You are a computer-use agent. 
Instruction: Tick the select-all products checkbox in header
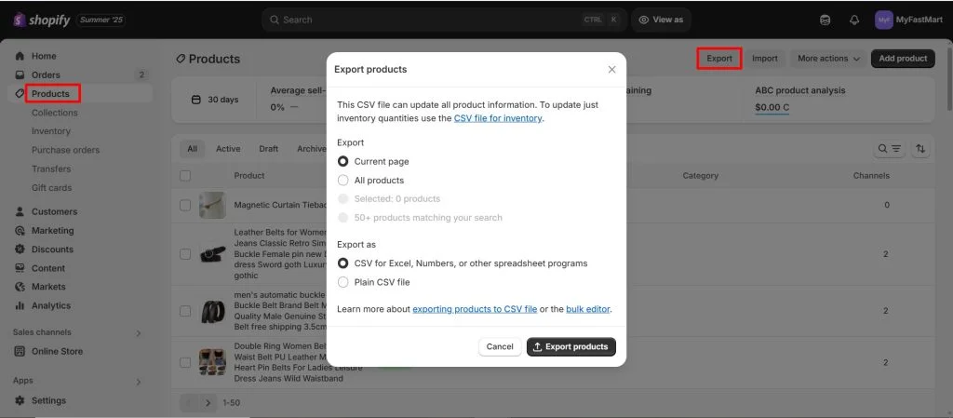185,176
